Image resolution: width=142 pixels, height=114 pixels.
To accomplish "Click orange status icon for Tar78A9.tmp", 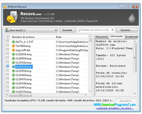I will click(13, 46).
